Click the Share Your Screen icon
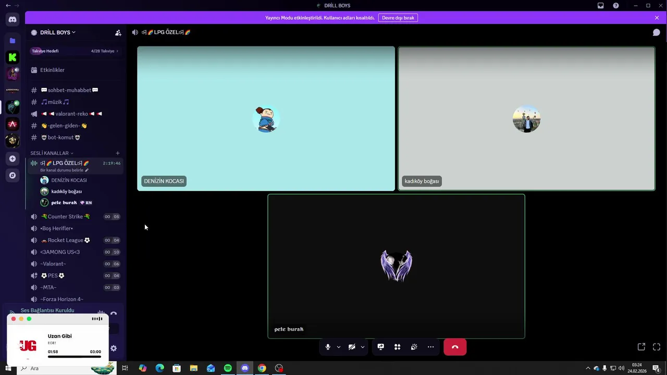The width and height of the screenshot is (667, 375). pos(381,347)
